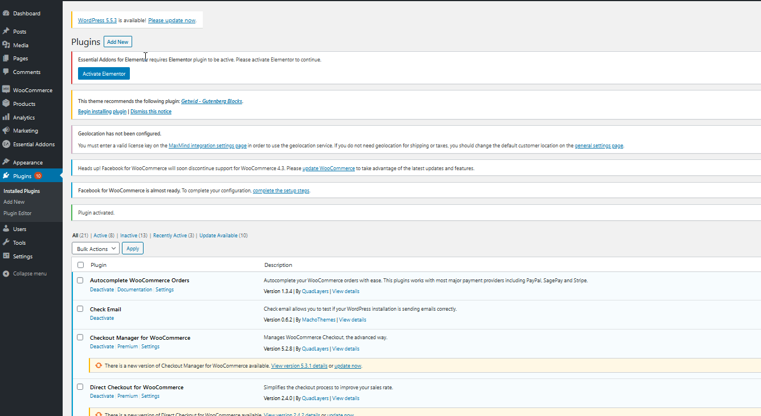Click Dismiss this notice link
761x416 pixels.
(x=151, y=112)
